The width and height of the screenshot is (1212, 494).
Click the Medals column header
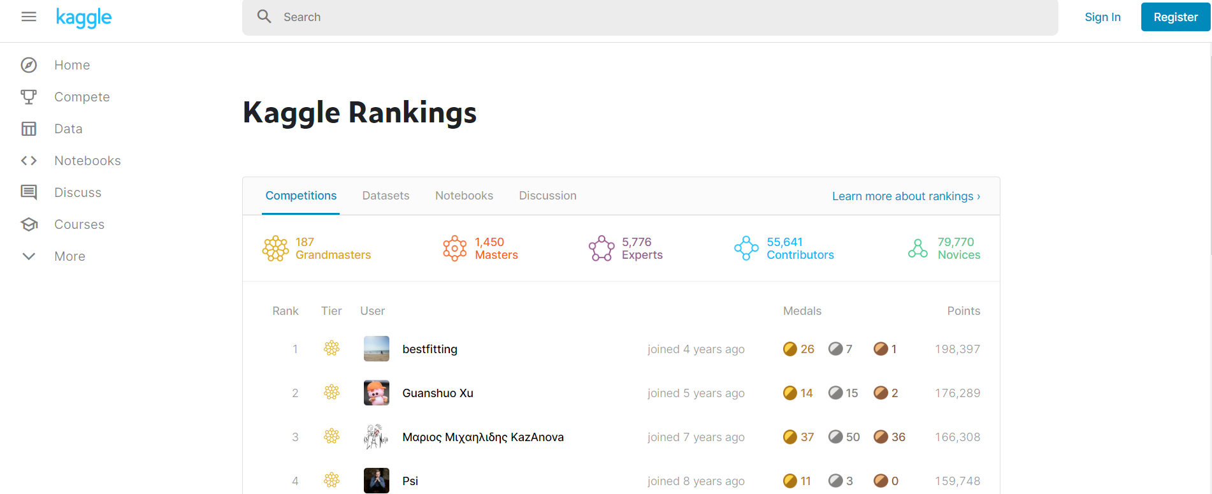802,311
